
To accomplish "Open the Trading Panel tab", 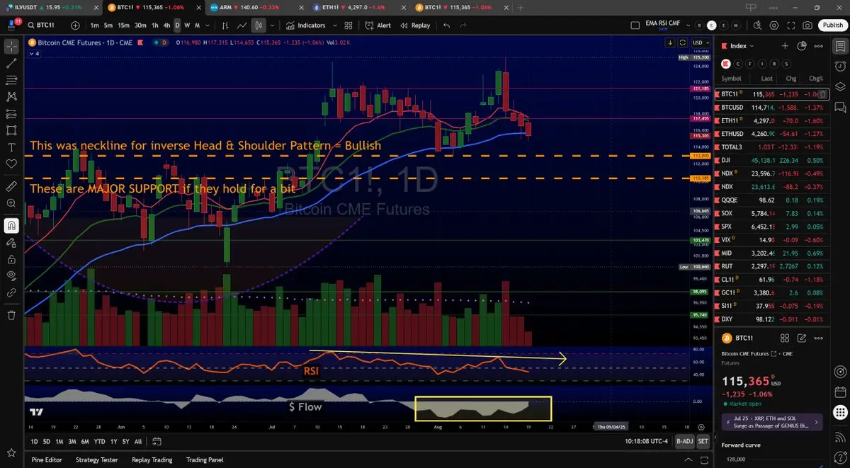I will point(206,460).
